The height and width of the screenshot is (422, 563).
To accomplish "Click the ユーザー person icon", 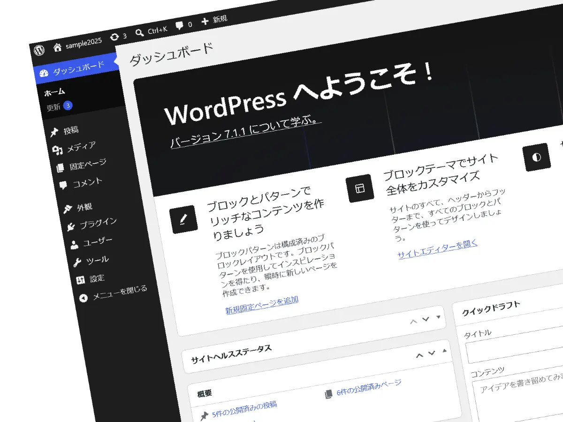I will (x=74, y=244).
